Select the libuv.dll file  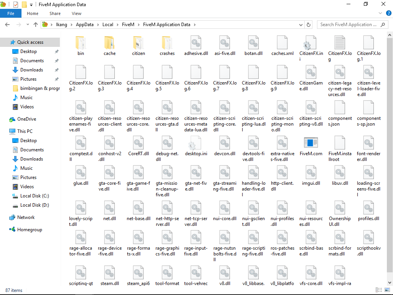tap(340, 176)
